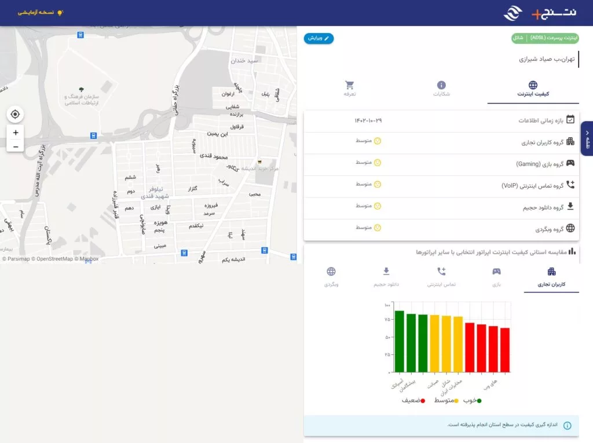Image resolution: width=593 pixels, height=443 pixels.
Task: Zoom in the map with plus button
Action: coord(16,133)
